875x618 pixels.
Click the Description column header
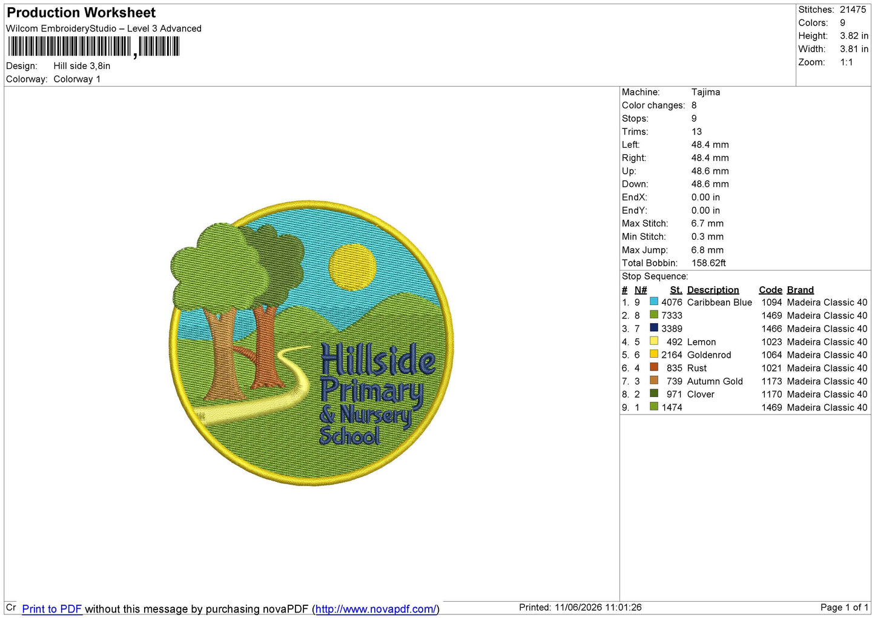(x=713, y=290)
